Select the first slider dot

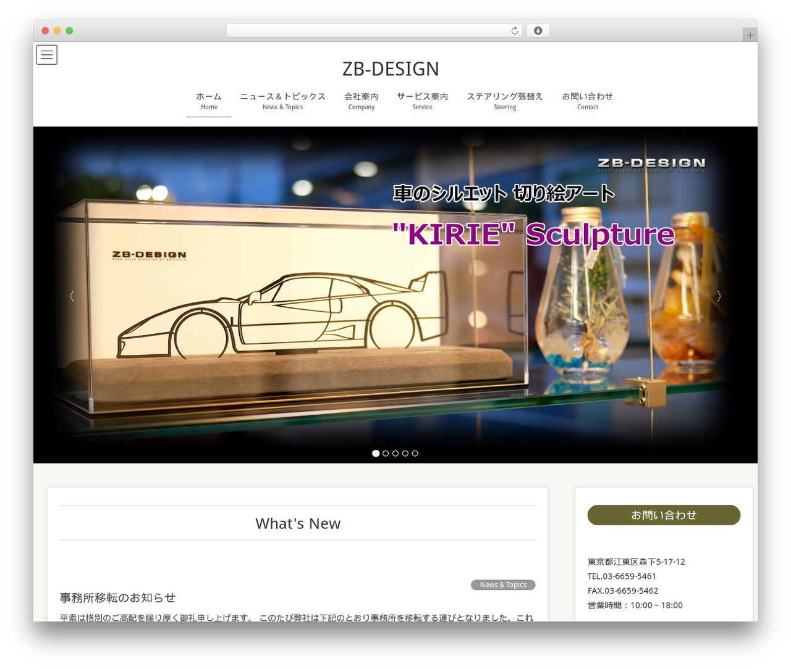pyautogui.click(x=376, y=453)
